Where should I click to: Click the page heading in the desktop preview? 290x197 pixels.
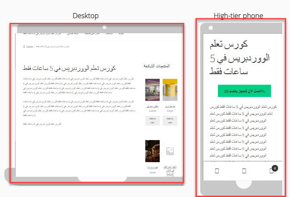pyautogui.click(x=69, y=68)
